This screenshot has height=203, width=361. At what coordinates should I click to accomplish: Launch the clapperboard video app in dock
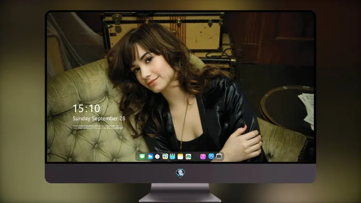click(x=172, y=157)
